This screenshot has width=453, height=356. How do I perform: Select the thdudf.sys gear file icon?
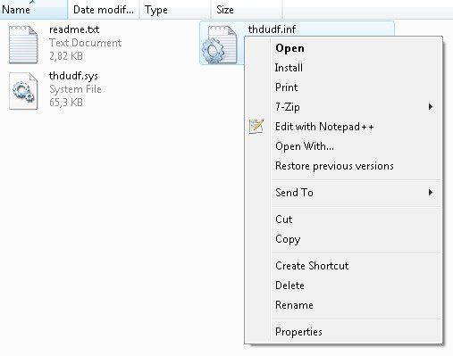click(23, 91)
